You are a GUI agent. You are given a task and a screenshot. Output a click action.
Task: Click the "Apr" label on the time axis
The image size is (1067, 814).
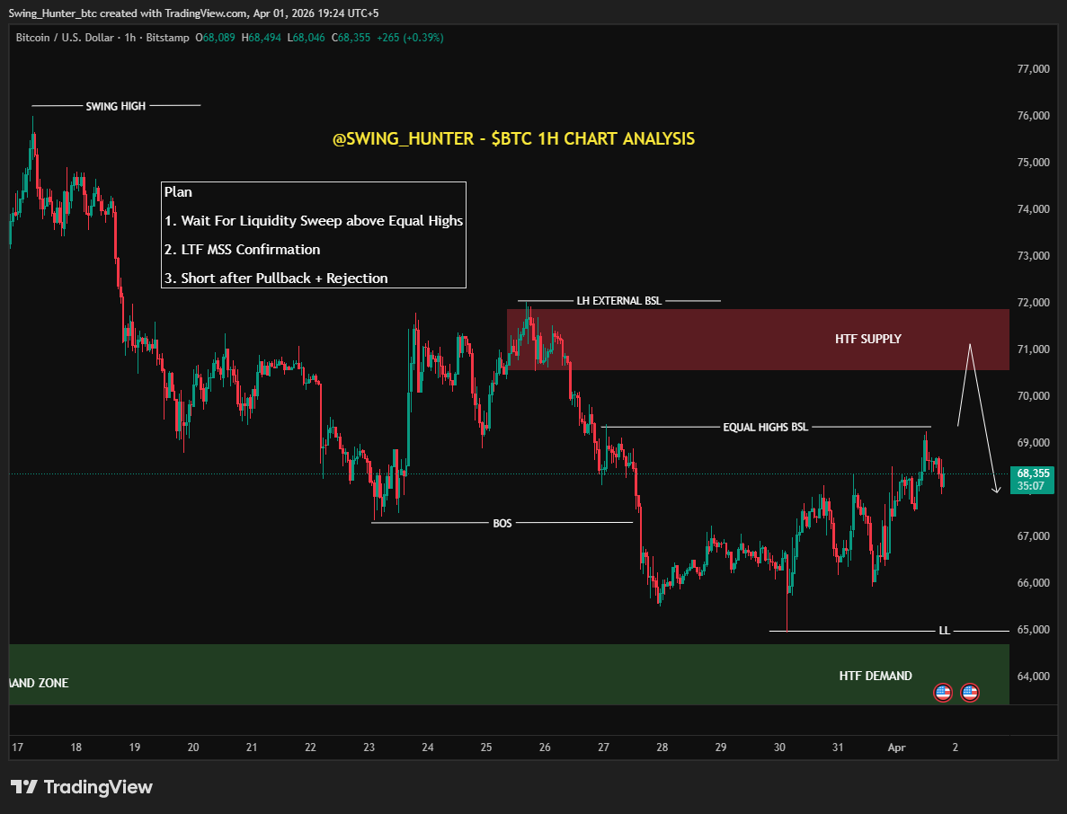pyautogui.click(x=895, y=748)
